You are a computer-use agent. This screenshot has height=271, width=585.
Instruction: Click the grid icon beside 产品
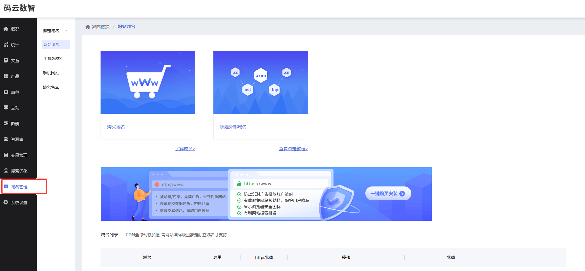point(6,76)
